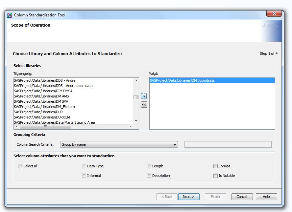Select the DM_Ekstern library
Viewport: 292px width, 212px height.
pos(74,107)
